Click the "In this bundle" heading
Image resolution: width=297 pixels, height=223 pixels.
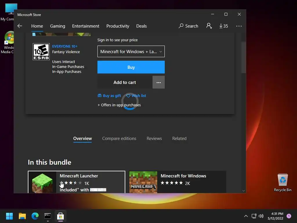tap(49, 162)
